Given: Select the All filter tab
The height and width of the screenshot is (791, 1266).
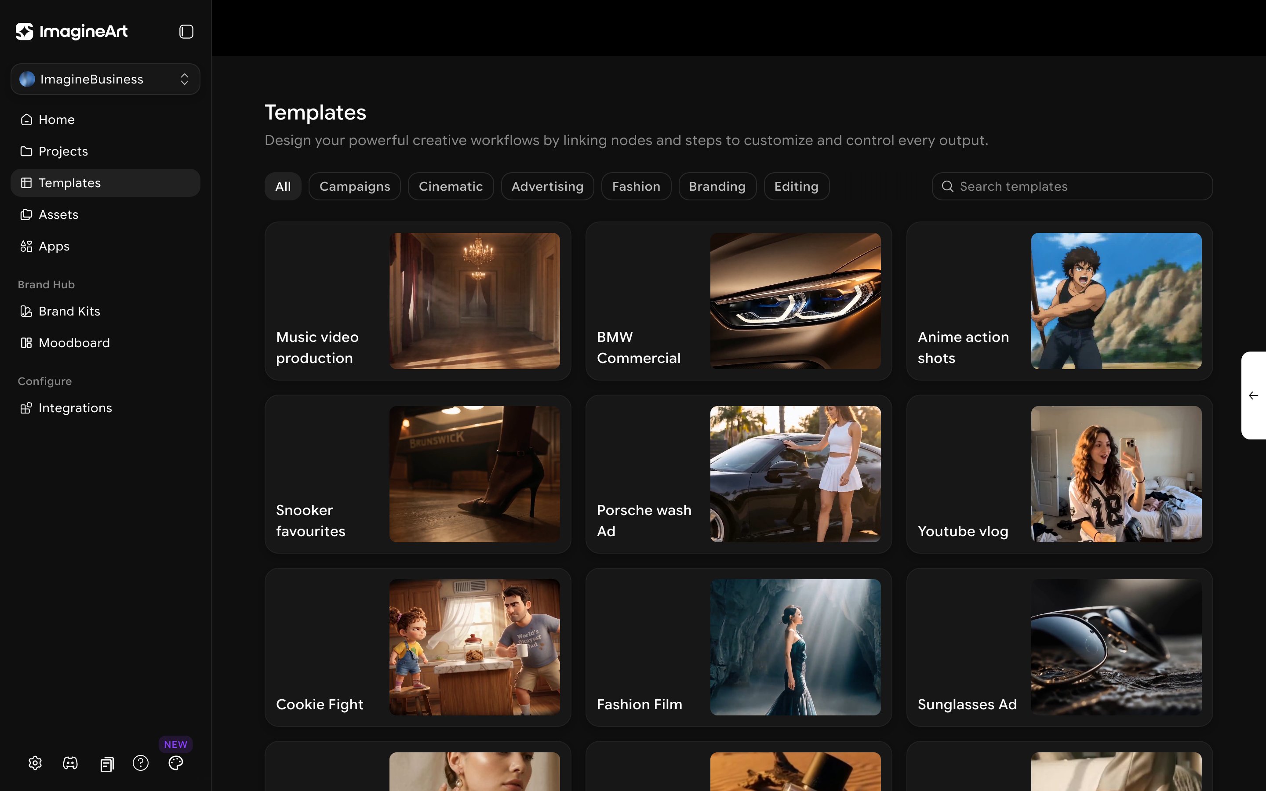Looking at the screenshot, I should [x=283, y=186].
